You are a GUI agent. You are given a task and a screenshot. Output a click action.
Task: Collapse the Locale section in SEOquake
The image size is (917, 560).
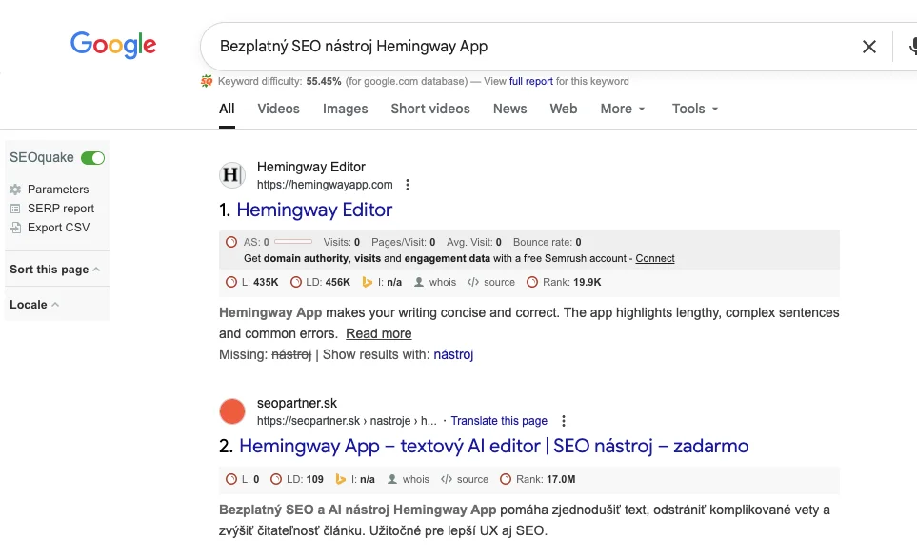pos(33,305)
